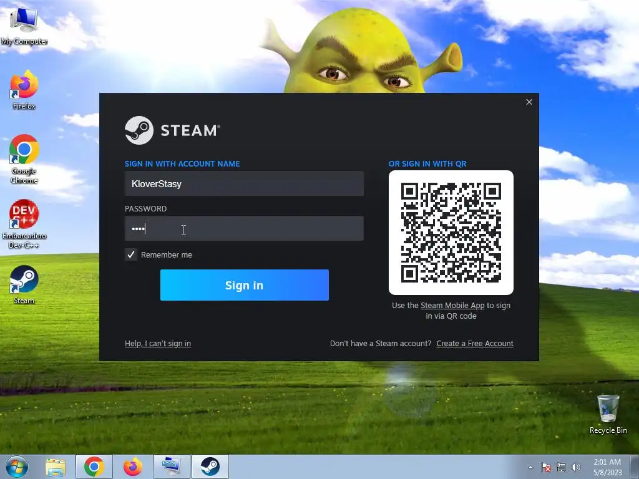The width and height of the screenshot is (639, 479).
Task: Open the Windows Start menu
Action: click(x=17, y=467)
